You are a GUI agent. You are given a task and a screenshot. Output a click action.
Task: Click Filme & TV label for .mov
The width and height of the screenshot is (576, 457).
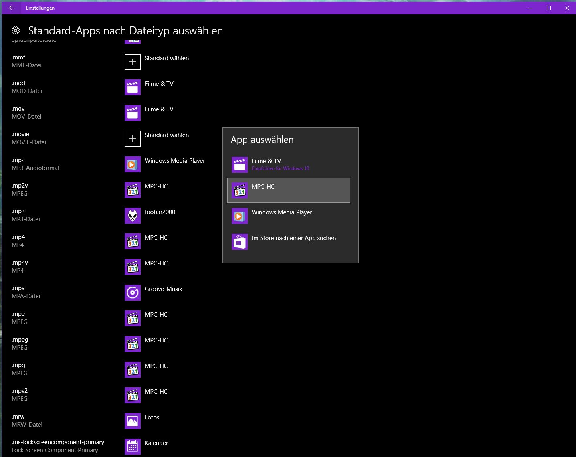159,109
